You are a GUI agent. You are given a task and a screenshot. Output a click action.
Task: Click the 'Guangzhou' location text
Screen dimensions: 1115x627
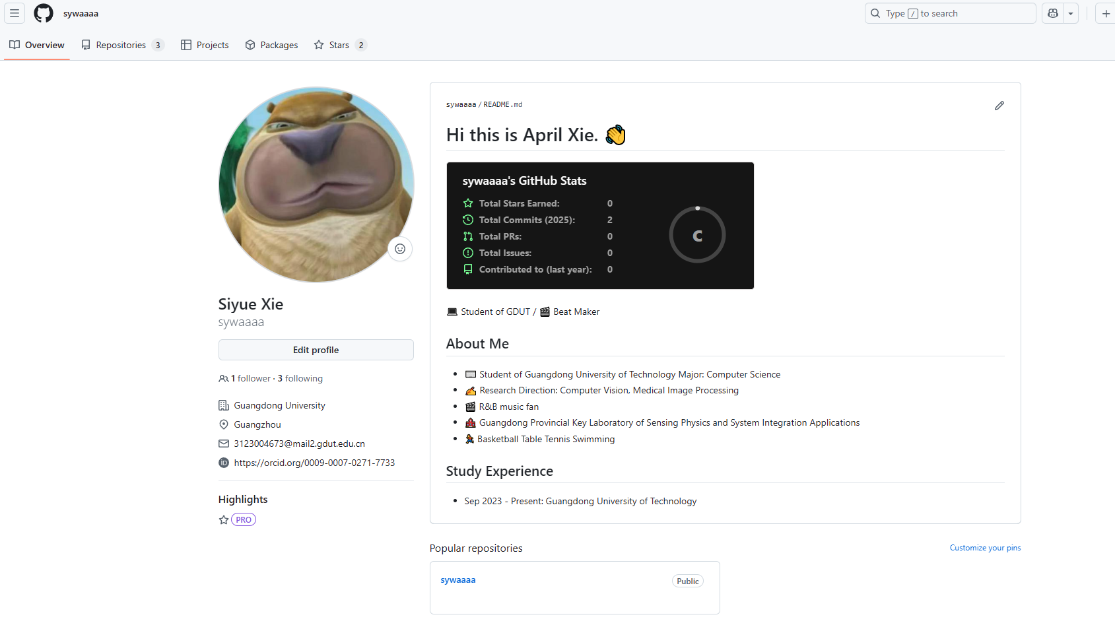pyautogui.click(x=257, y=424)
